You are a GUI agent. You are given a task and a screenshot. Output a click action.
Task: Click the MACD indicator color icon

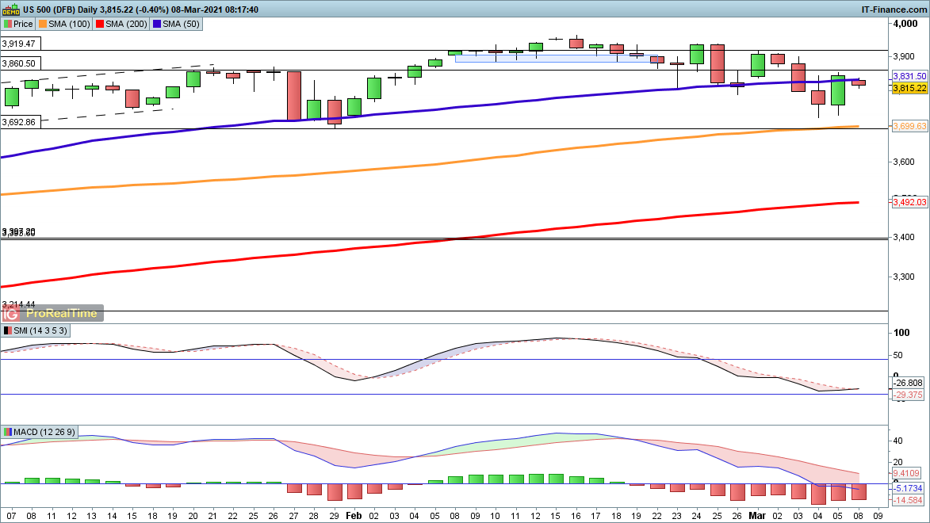[x=7, y=432]
